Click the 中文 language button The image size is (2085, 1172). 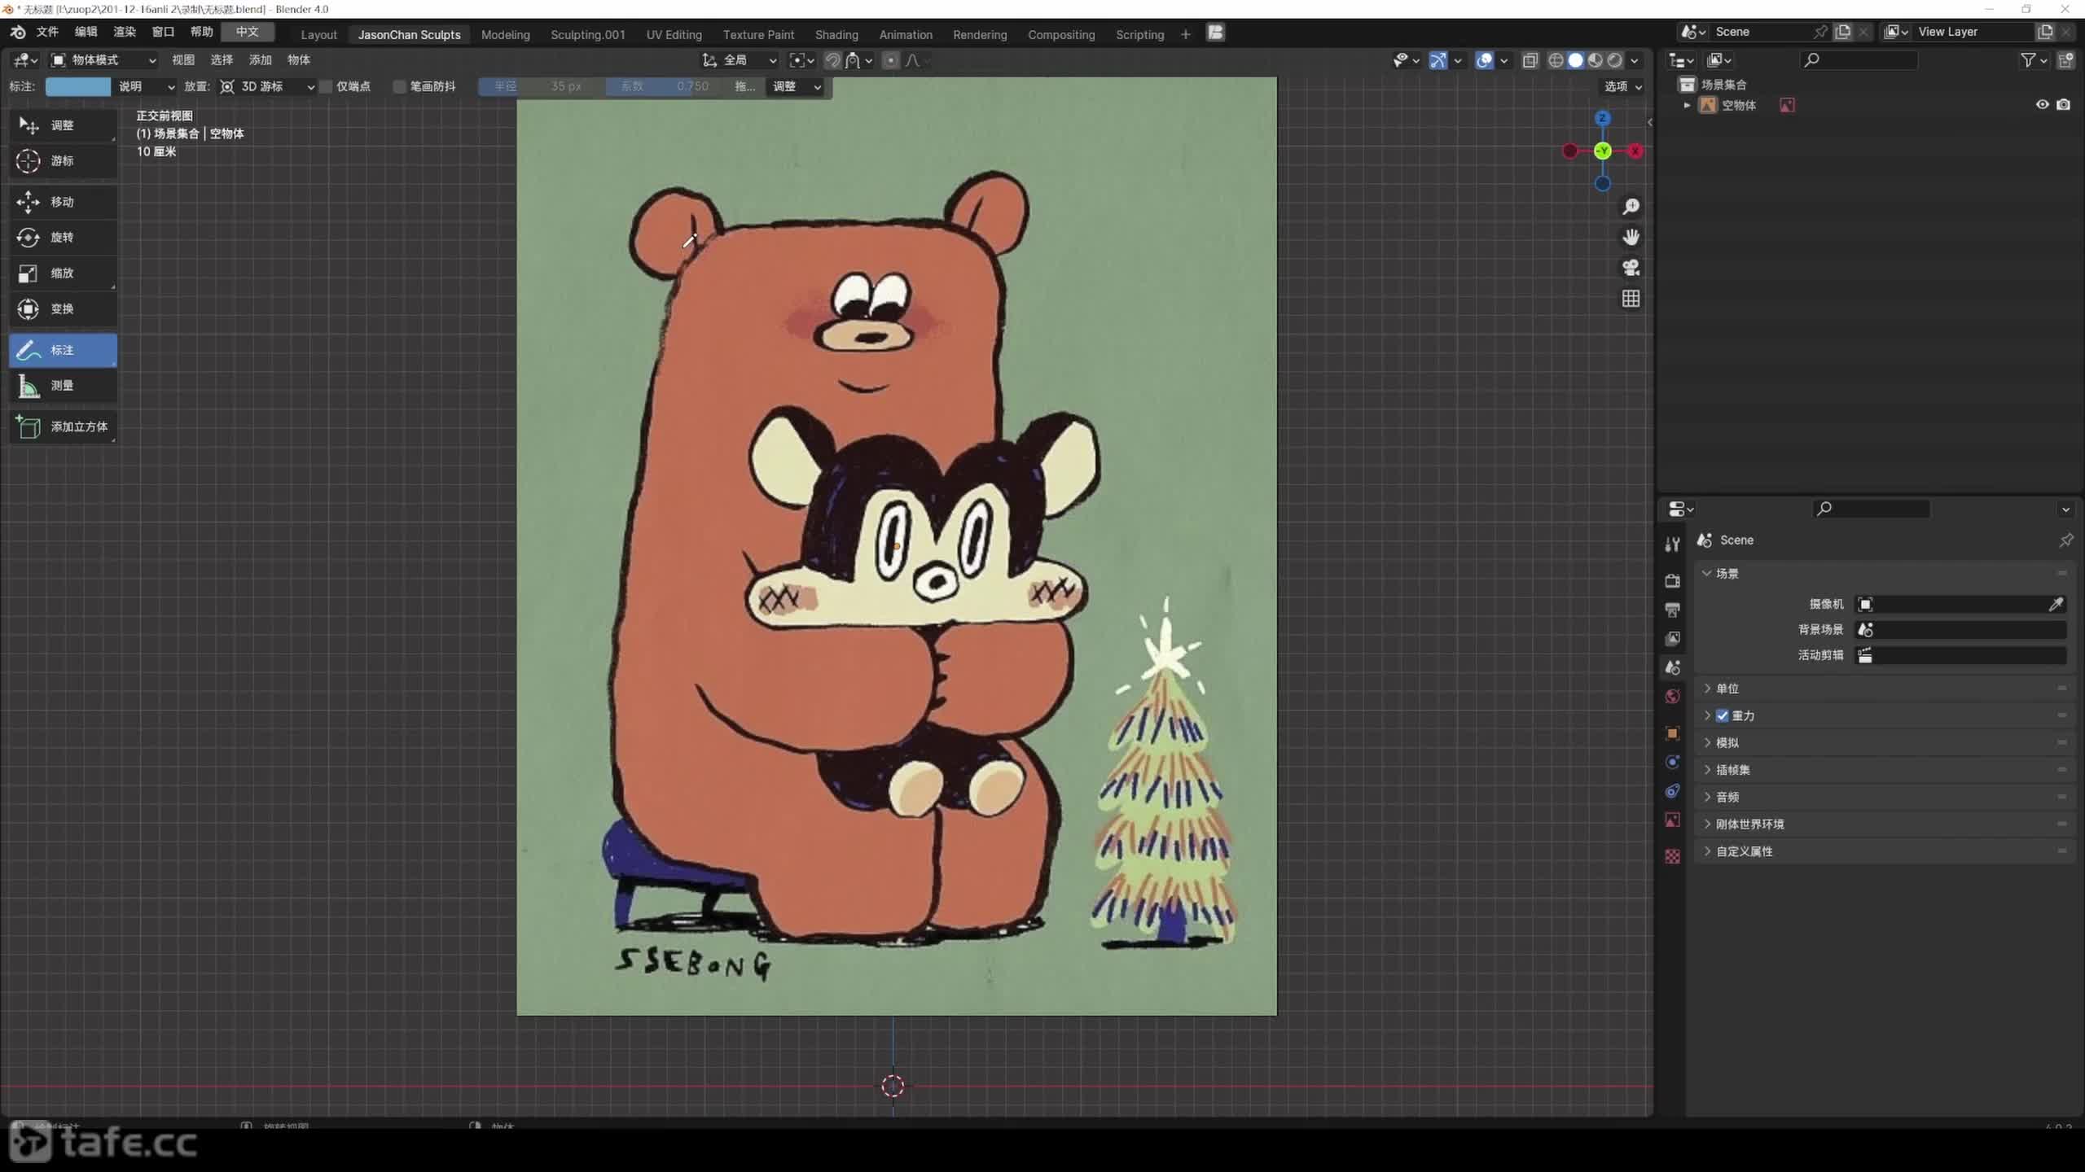point(247,32)
